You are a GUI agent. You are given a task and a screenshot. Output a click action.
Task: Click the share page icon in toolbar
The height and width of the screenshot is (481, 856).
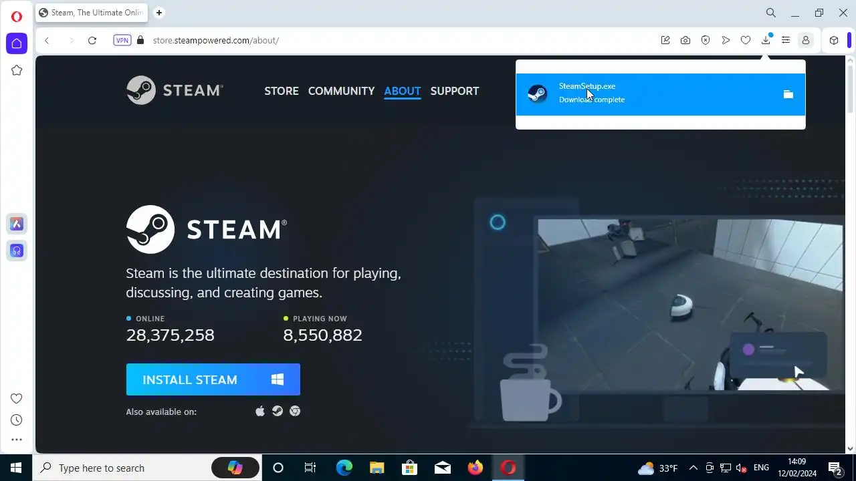coord(665,40)
